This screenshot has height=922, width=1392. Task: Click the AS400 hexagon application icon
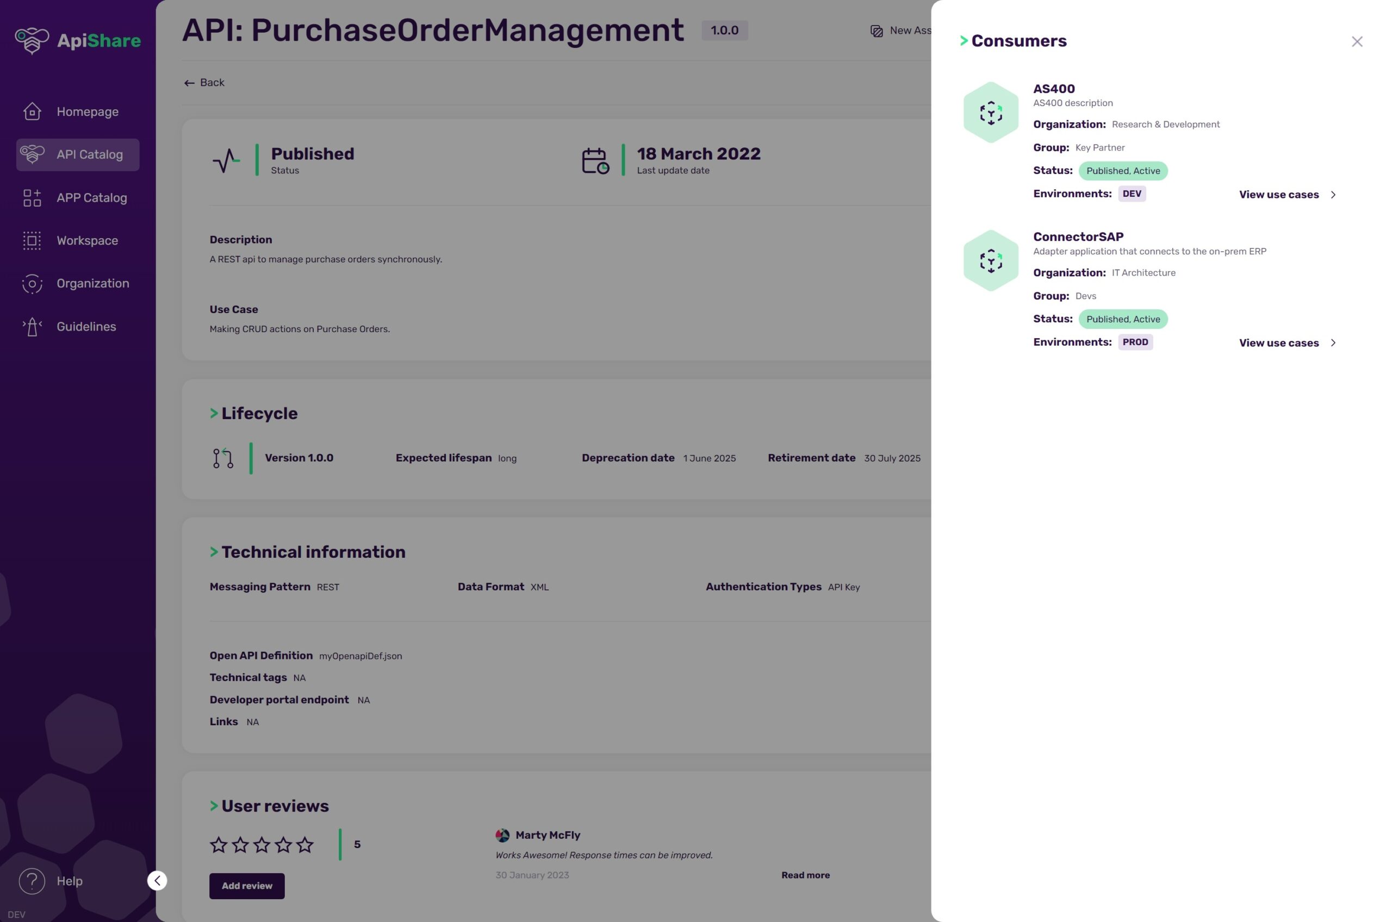pos(990,113)
